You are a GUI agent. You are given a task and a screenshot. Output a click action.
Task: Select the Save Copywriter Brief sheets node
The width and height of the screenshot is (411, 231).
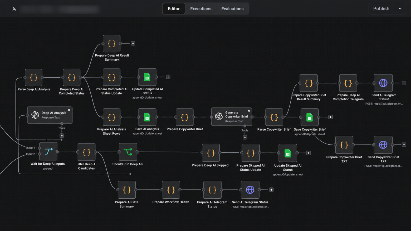click(x=309, y=117)
